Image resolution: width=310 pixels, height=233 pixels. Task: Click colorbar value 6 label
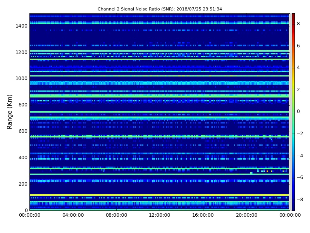click(298, 46)
